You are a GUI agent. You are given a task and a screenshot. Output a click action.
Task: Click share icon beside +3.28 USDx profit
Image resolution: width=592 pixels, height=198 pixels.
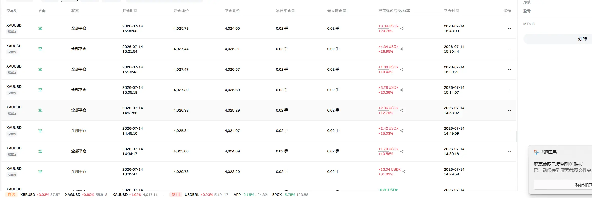point(402,90)
